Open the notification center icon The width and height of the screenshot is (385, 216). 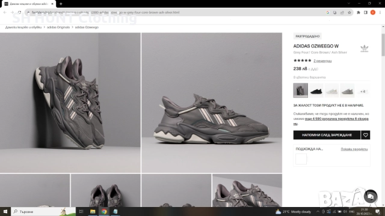tap(378, 212)
